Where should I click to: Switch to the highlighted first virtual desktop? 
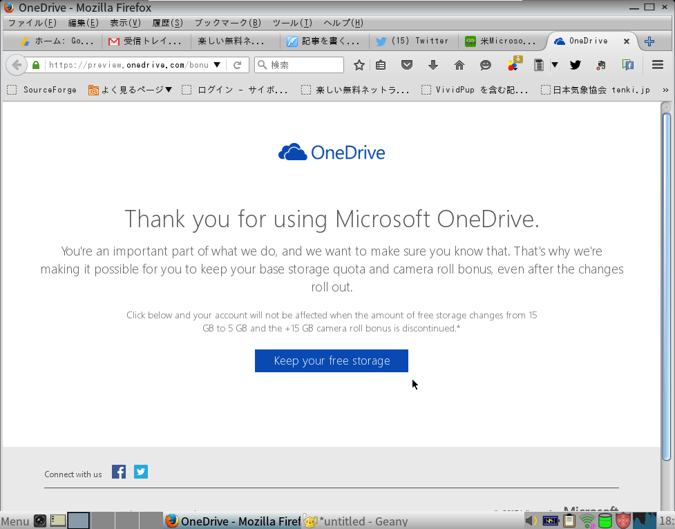(78, 521)
